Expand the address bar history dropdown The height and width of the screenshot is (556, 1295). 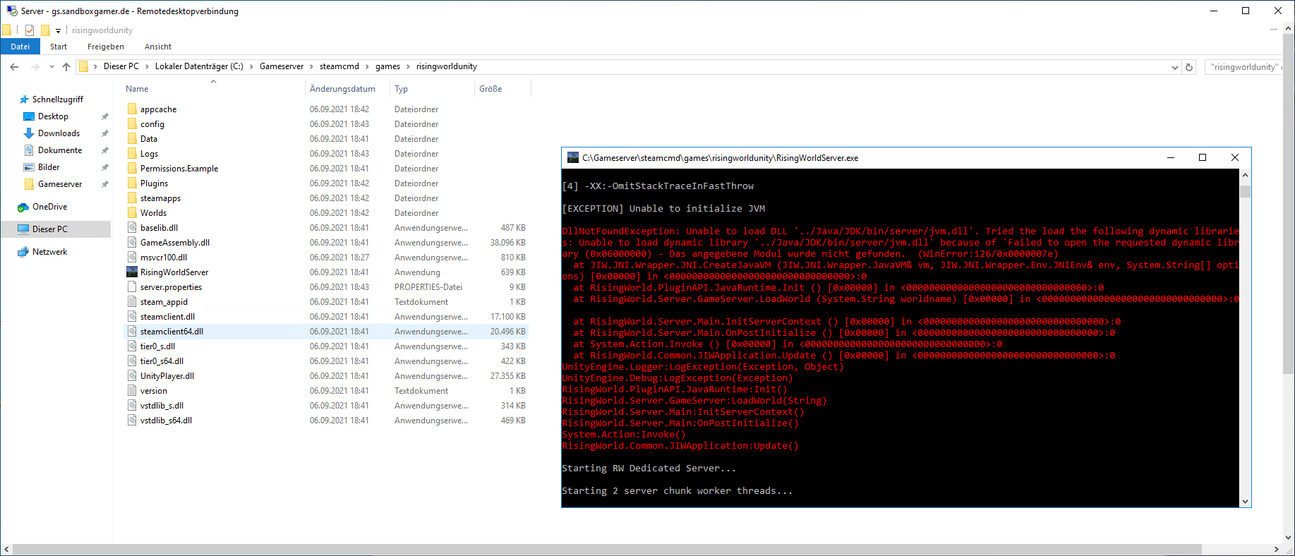pos(1175,67)
